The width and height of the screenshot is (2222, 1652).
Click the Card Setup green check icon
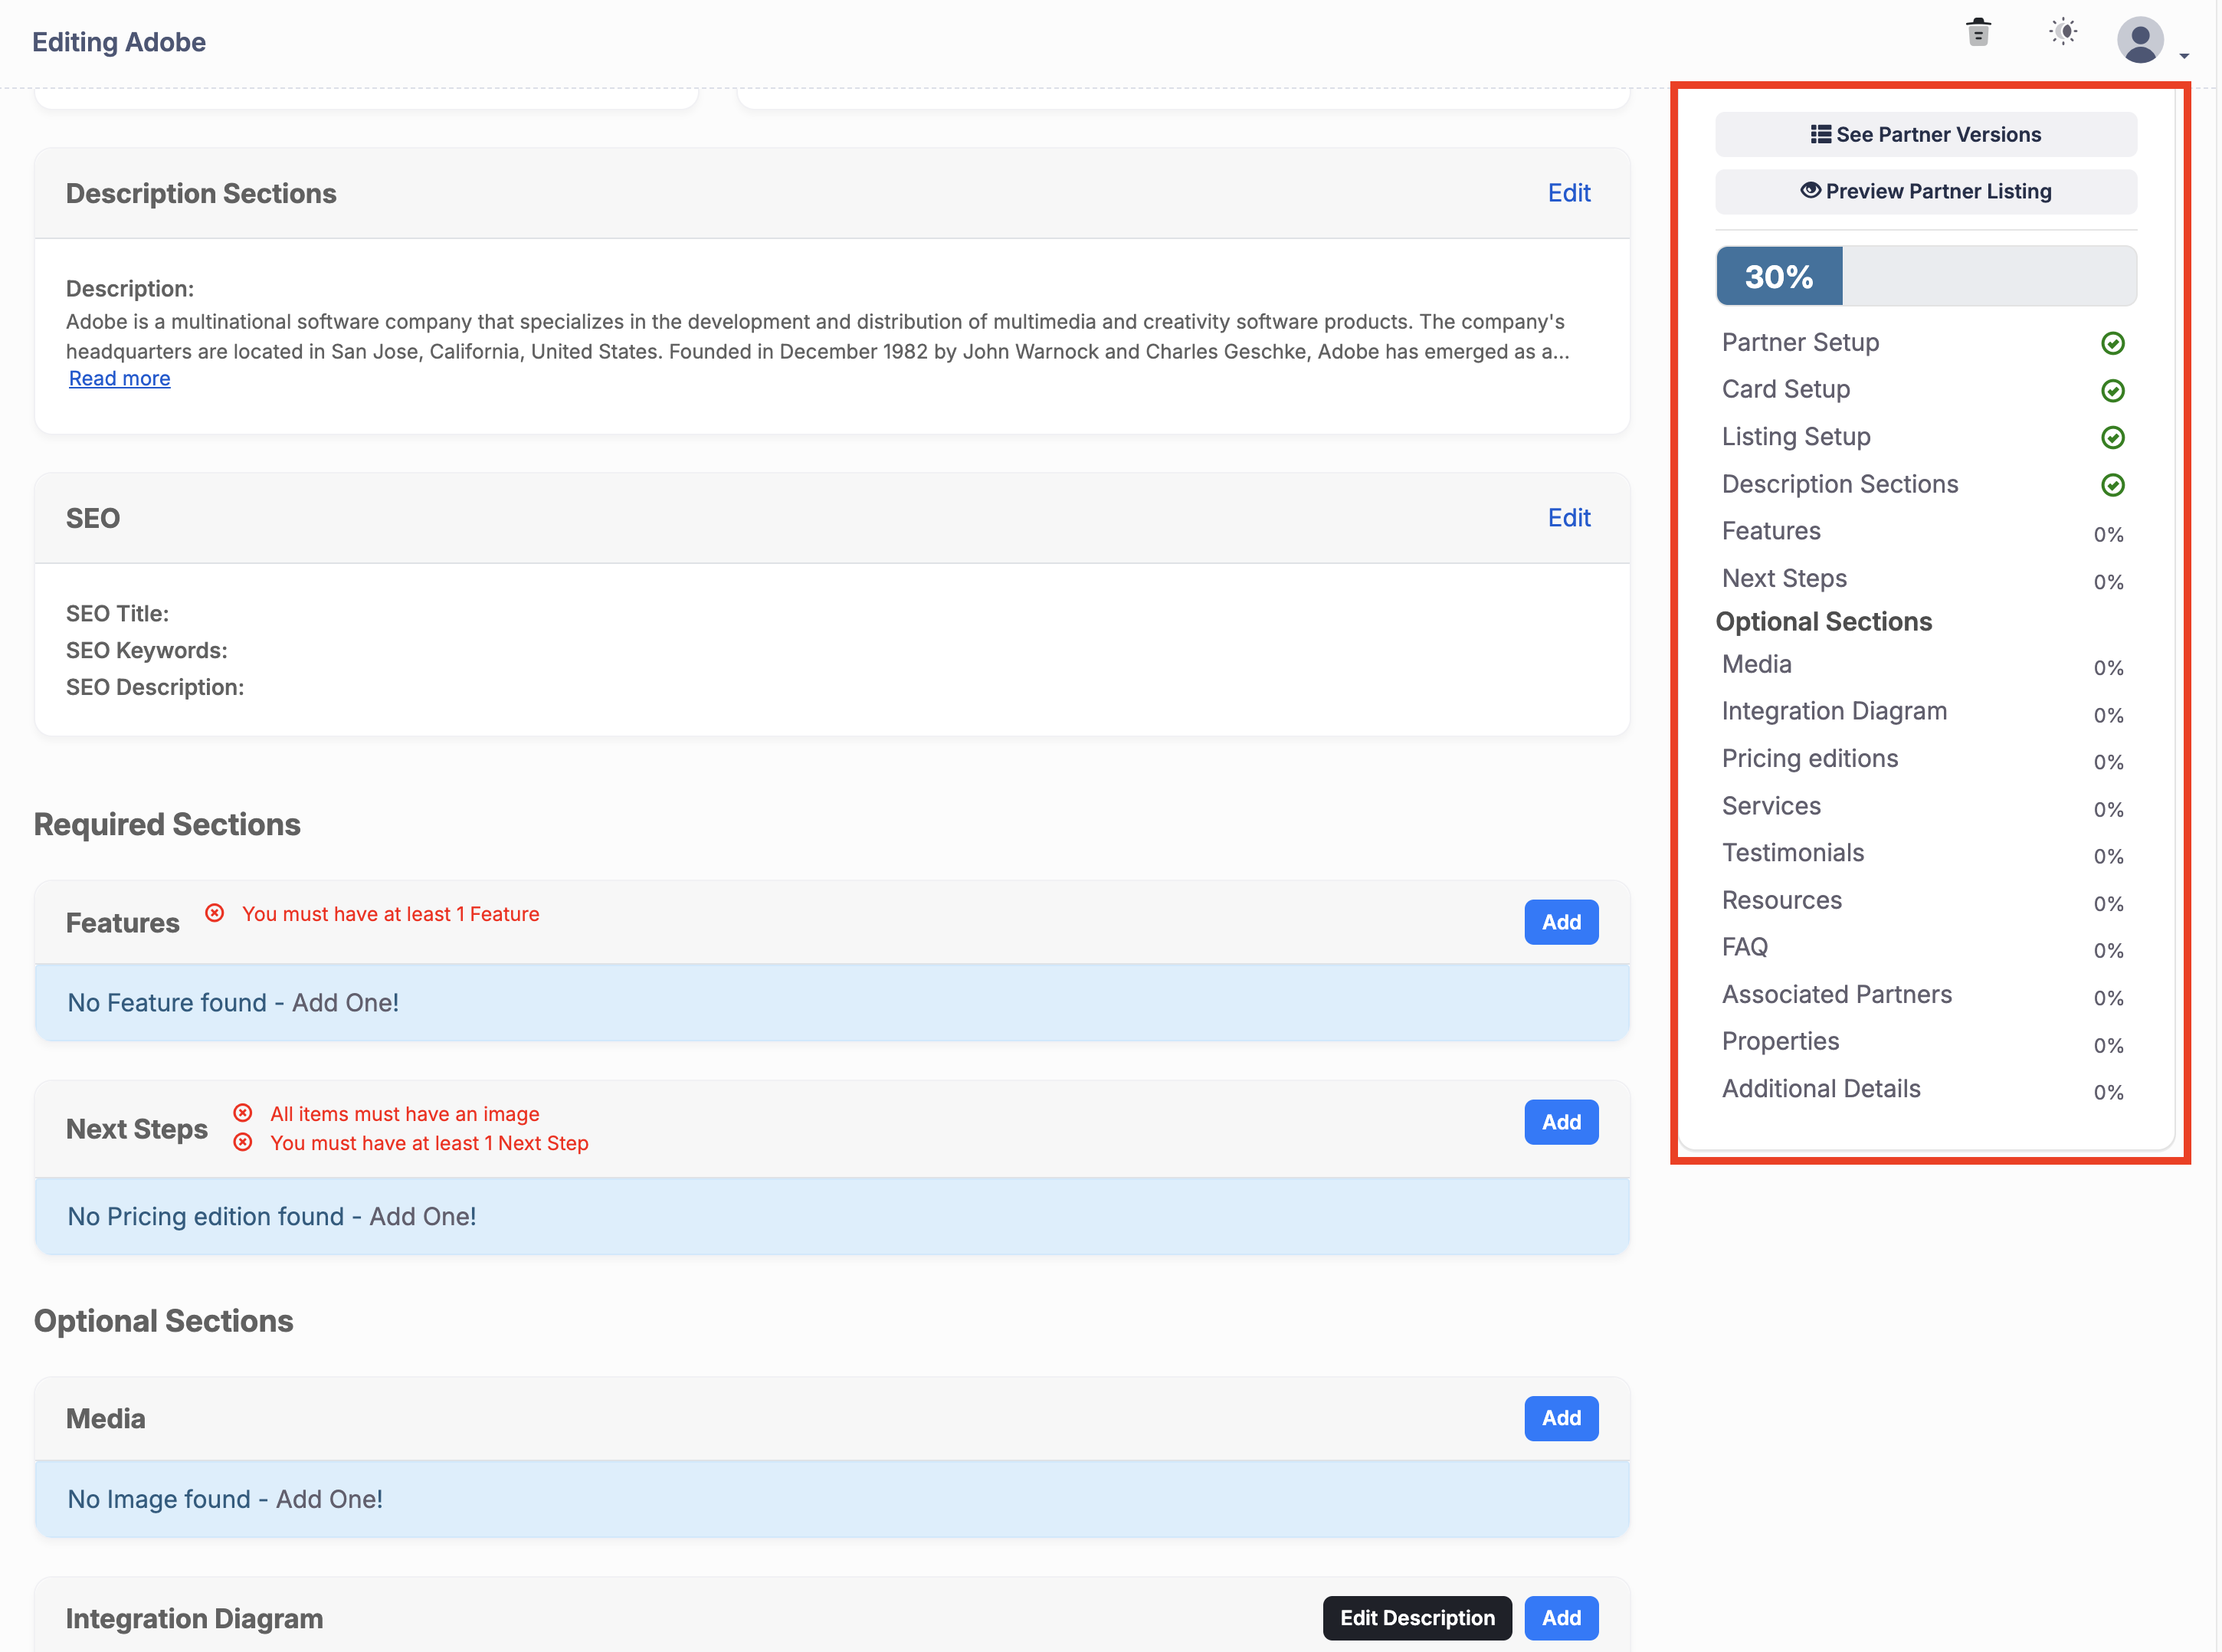click(x=2112, y=390)
